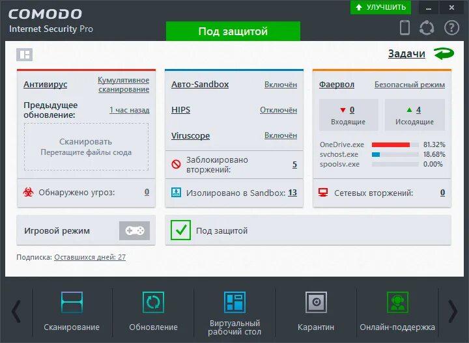This screenshot has width=469, height=343.
Task: Open the Авто-Sandbox settings link
Action: [200, 85]
